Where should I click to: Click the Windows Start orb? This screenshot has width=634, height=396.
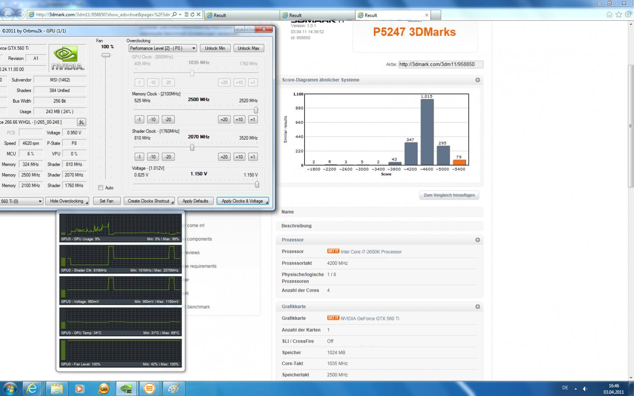coord(9,388)
